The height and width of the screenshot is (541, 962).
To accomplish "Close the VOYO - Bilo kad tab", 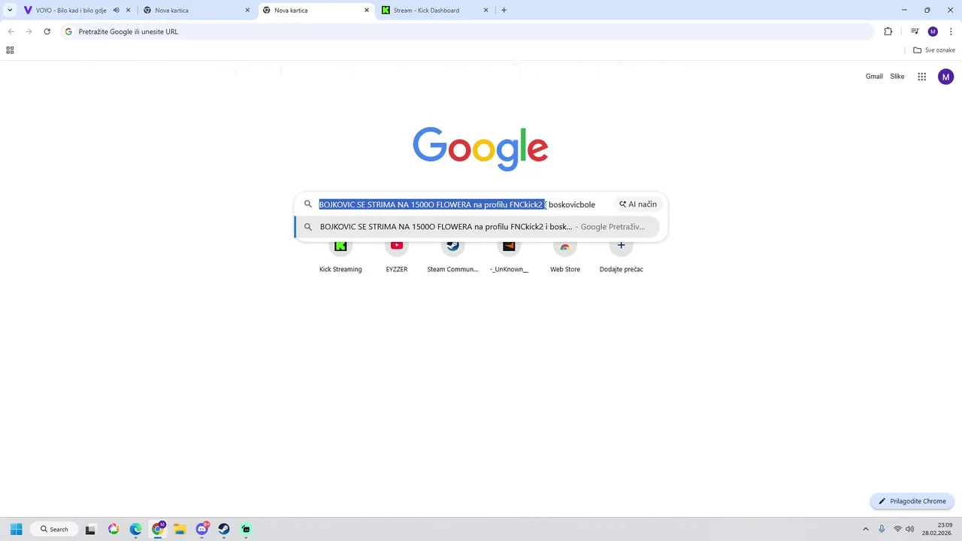I will 129,11.
